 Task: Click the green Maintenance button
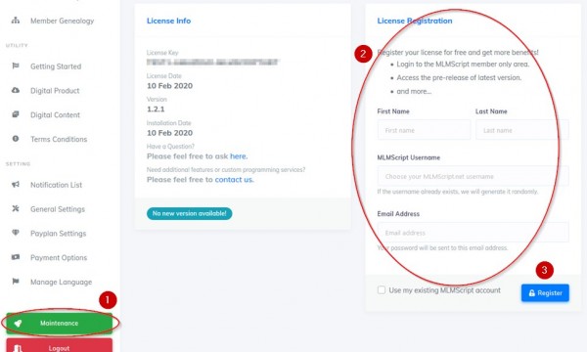click(59, 324)
